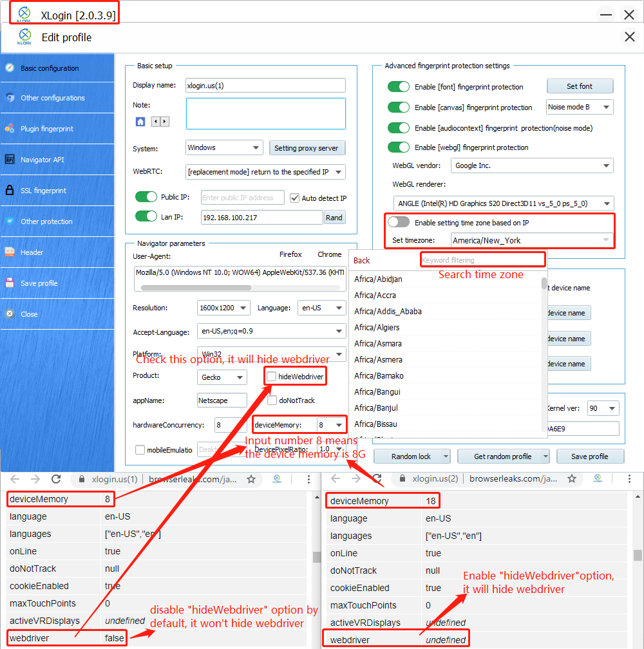The width and height of the screenshot is (644, 649).
Task: Click forward arrow in xlogin.us(1) browser
Action: coord(35,479)
